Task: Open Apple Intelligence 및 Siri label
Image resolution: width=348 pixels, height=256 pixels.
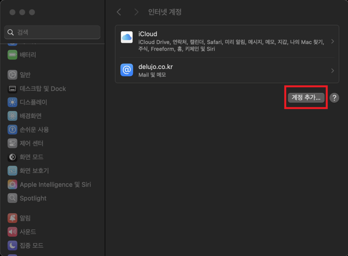Action: [55, 185]
